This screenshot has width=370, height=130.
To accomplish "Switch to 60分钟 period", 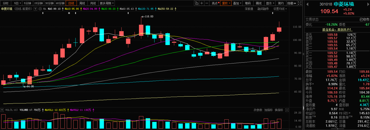I will [60, 3].
